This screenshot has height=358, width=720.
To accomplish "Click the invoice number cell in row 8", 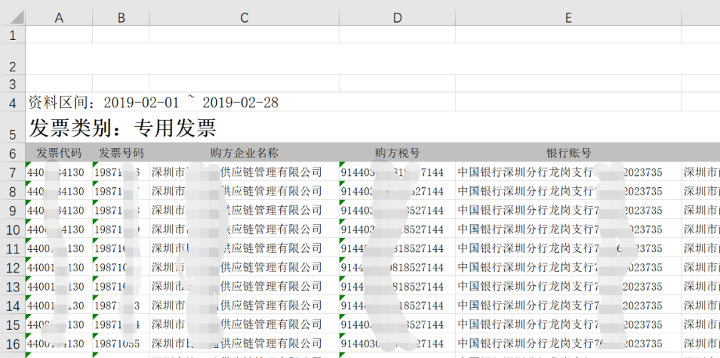I will coord(121,191).
